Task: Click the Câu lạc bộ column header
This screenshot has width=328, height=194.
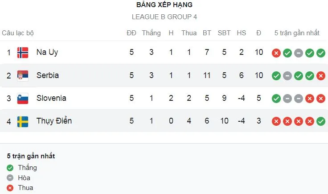Action: [18, 33]
